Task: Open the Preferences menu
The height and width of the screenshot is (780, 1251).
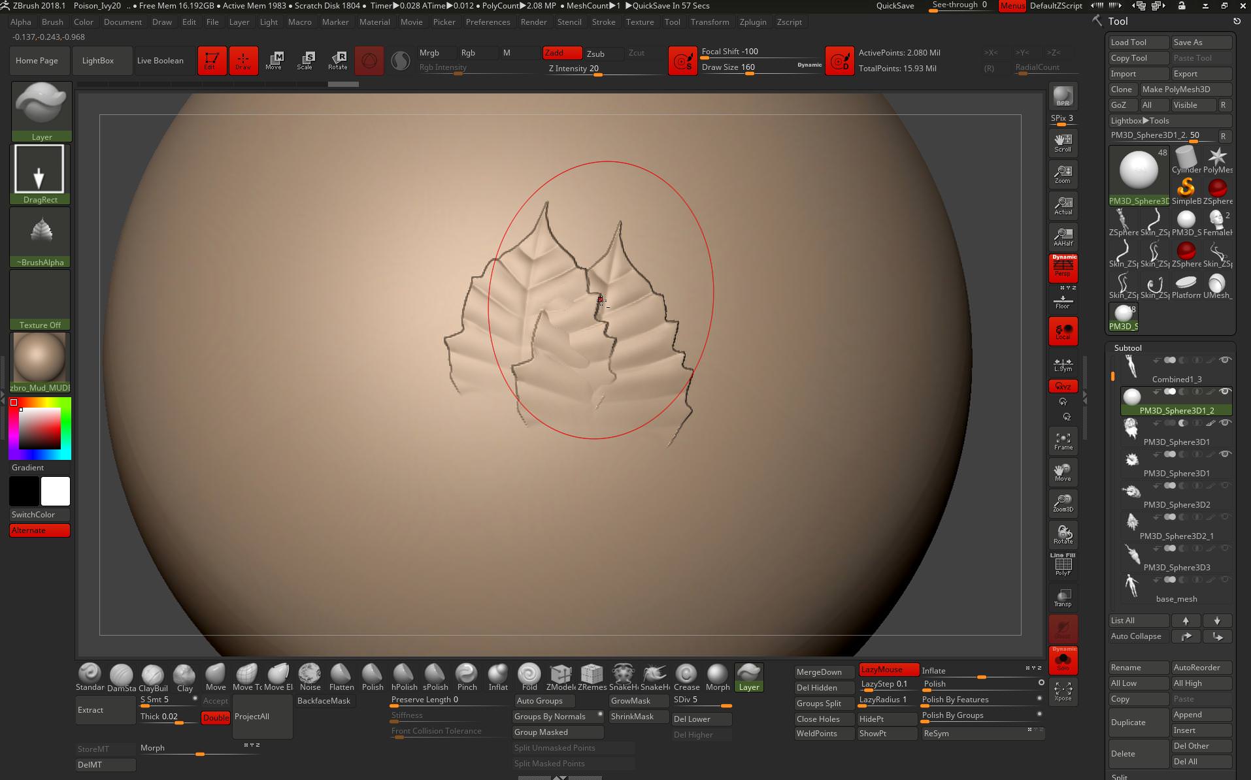Action: (488, 22)
